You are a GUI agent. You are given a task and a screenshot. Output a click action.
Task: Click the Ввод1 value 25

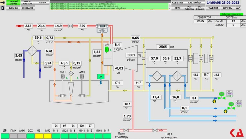tap(233, 21)
